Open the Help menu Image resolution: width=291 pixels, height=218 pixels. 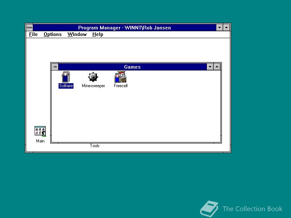(97, 34)
